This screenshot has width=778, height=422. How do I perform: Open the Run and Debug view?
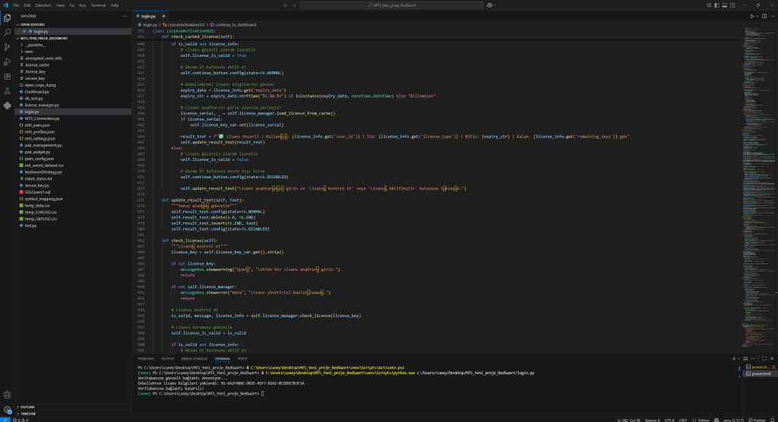point(7,62)
